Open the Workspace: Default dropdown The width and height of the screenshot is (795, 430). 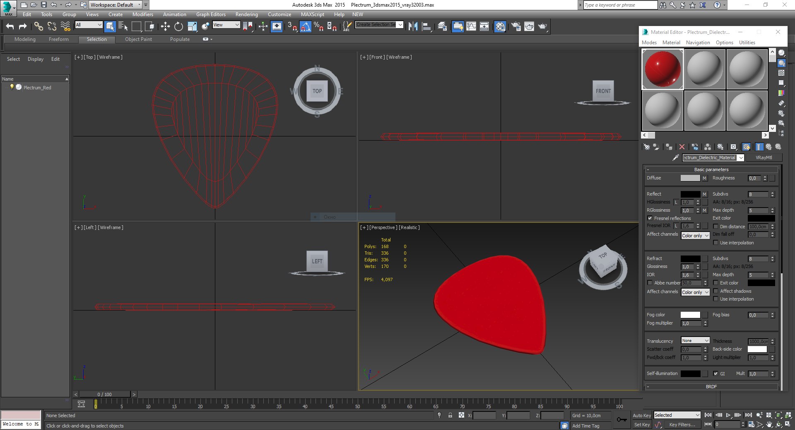(115, 5)
